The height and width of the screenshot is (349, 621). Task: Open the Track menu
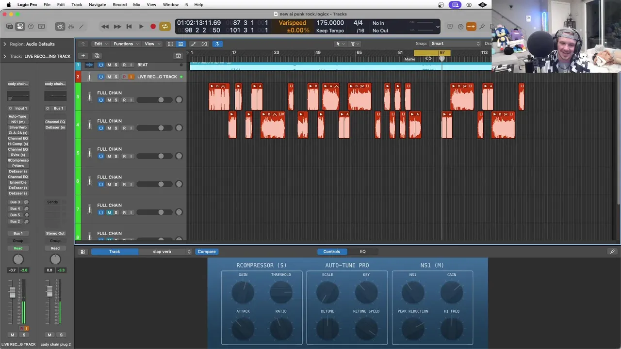(x=77, y=4)
